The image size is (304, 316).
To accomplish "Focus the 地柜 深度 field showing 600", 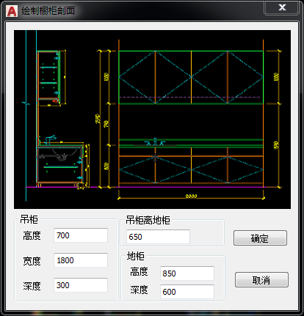I will pos(187,292).
